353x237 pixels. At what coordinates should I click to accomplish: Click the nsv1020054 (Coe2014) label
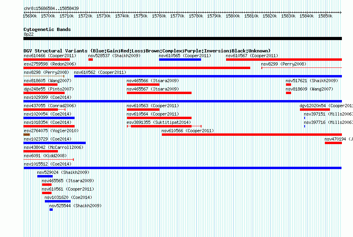[x=48, y=114]
